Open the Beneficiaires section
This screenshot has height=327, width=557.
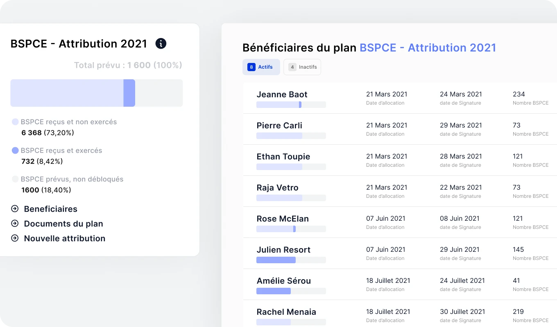[x=51, y=209]
